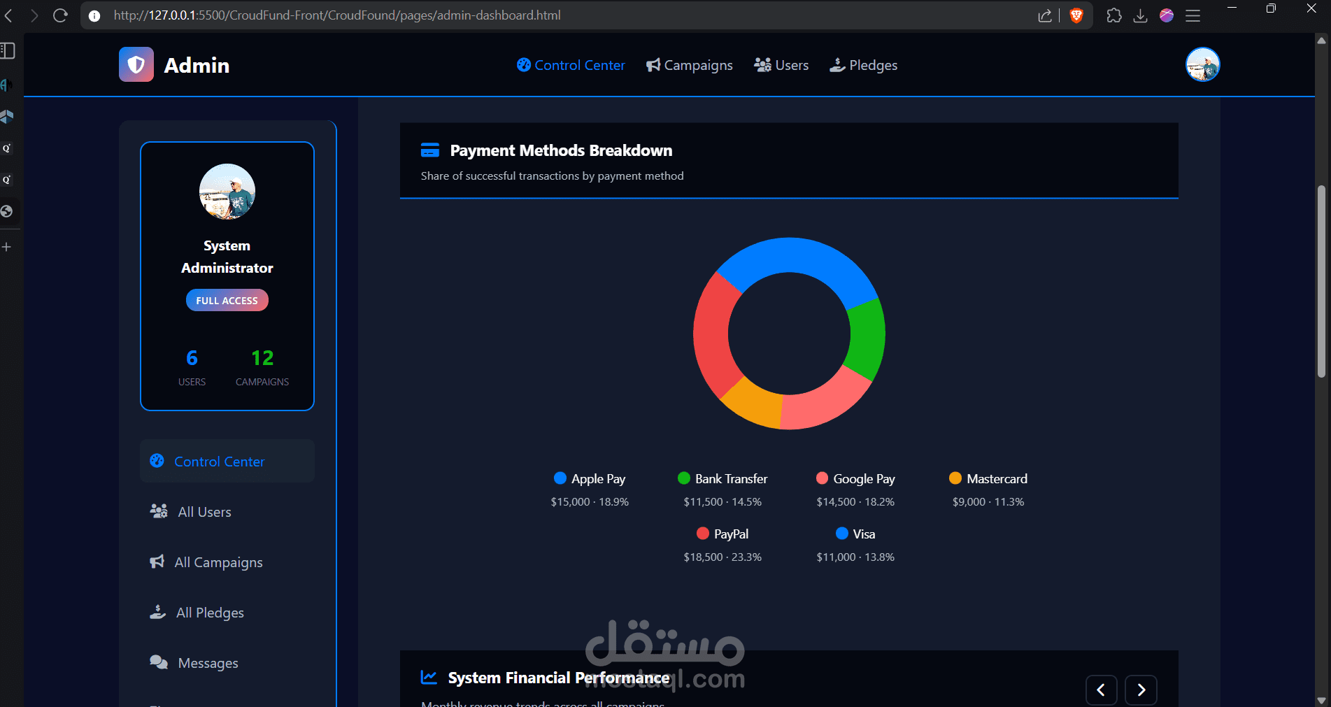Click the "$15,000 · 18.9%" Apple Pay value
This screenshot has width=1331, height=707.
pyautogui.click(x=590, y=501)
